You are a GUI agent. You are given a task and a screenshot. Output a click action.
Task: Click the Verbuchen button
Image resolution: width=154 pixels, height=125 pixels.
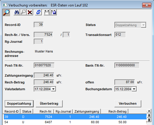pos(128,103)
